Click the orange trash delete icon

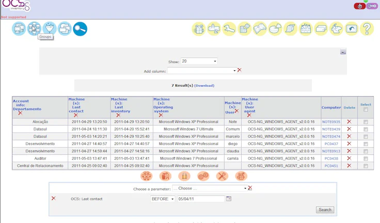pyautogui.click(x=165, y=176)
